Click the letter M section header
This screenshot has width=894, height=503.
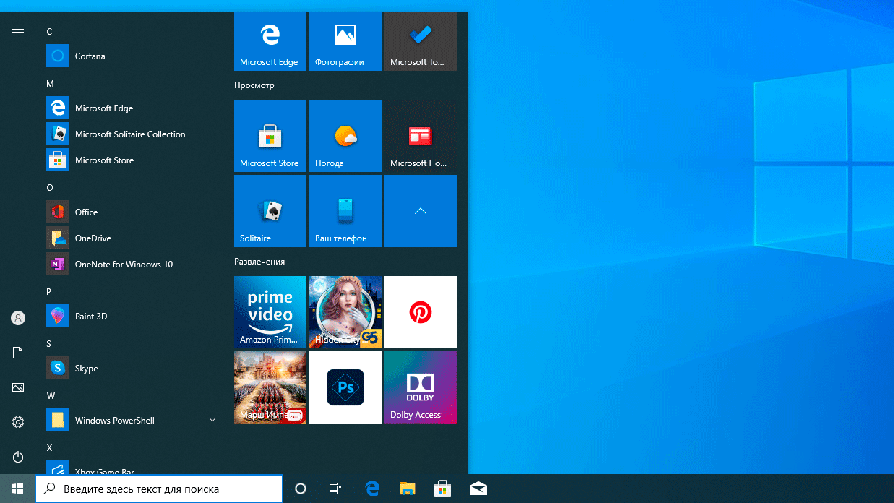(51, 84)
